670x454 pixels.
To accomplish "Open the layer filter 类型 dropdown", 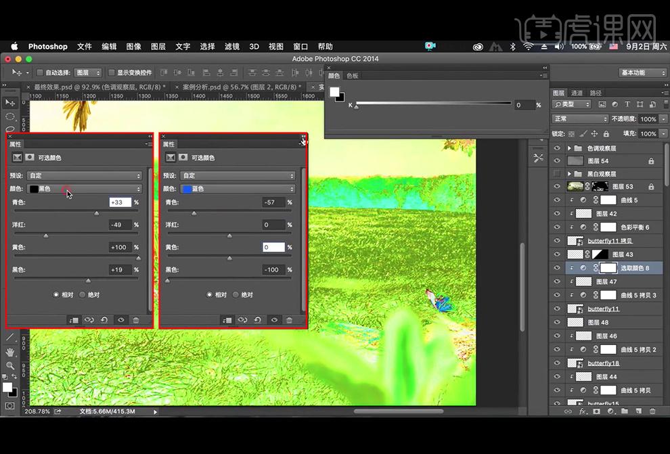I will pyautogui.click(x=571, y=104).
